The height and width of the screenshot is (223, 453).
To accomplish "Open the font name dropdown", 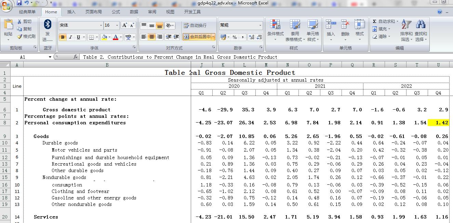I will 101,26.
